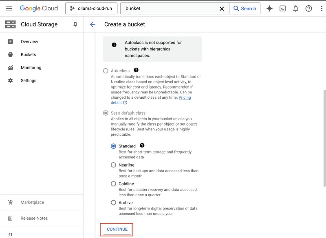The height and width of the screenshot is (238, 326).
Task: Open the more options kebab menu
Action: (321, 9)
